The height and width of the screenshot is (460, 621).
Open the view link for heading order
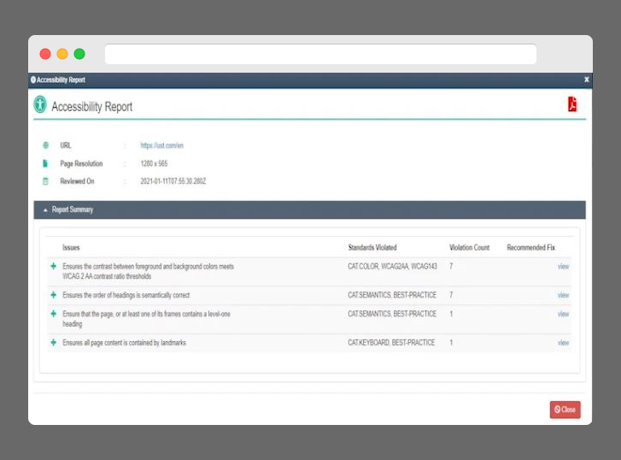(x=563, y=295)
